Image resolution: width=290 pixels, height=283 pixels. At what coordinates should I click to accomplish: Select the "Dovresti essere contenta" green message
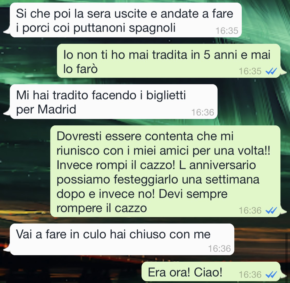(x=165, y=171)
